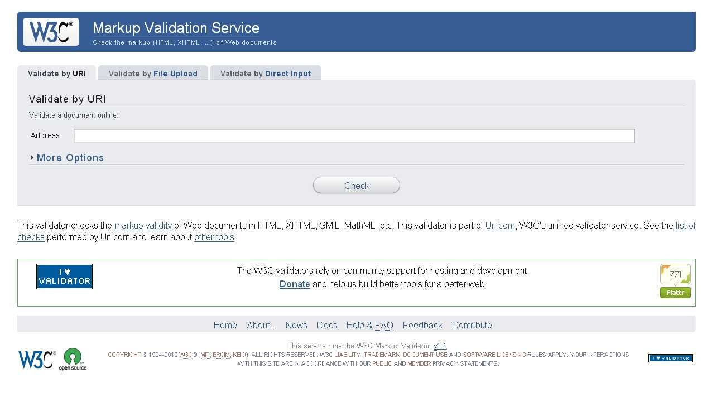This screenshot has width=712, height=417.
Task: Switch to Validate by Direct Input tab
Action: pos(266,74)
